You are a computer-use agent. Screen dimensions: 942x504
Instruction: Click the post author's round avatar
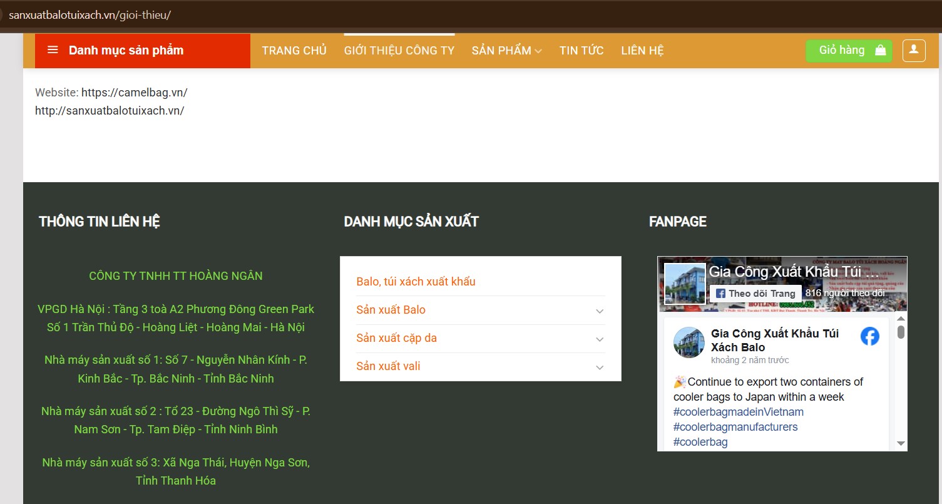689,342
